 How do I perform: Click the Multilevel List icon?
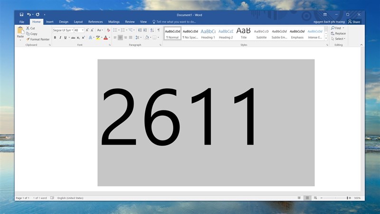131,30
